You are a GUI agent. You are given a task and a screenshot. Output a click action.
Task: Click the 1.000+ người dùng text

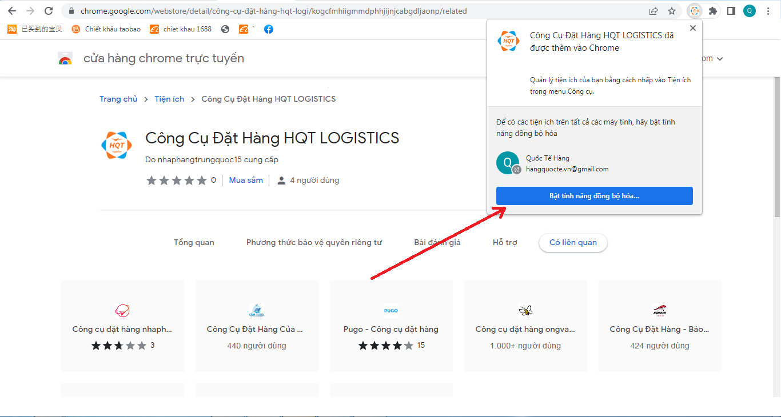pyautogui.click(x=525, y=346)
